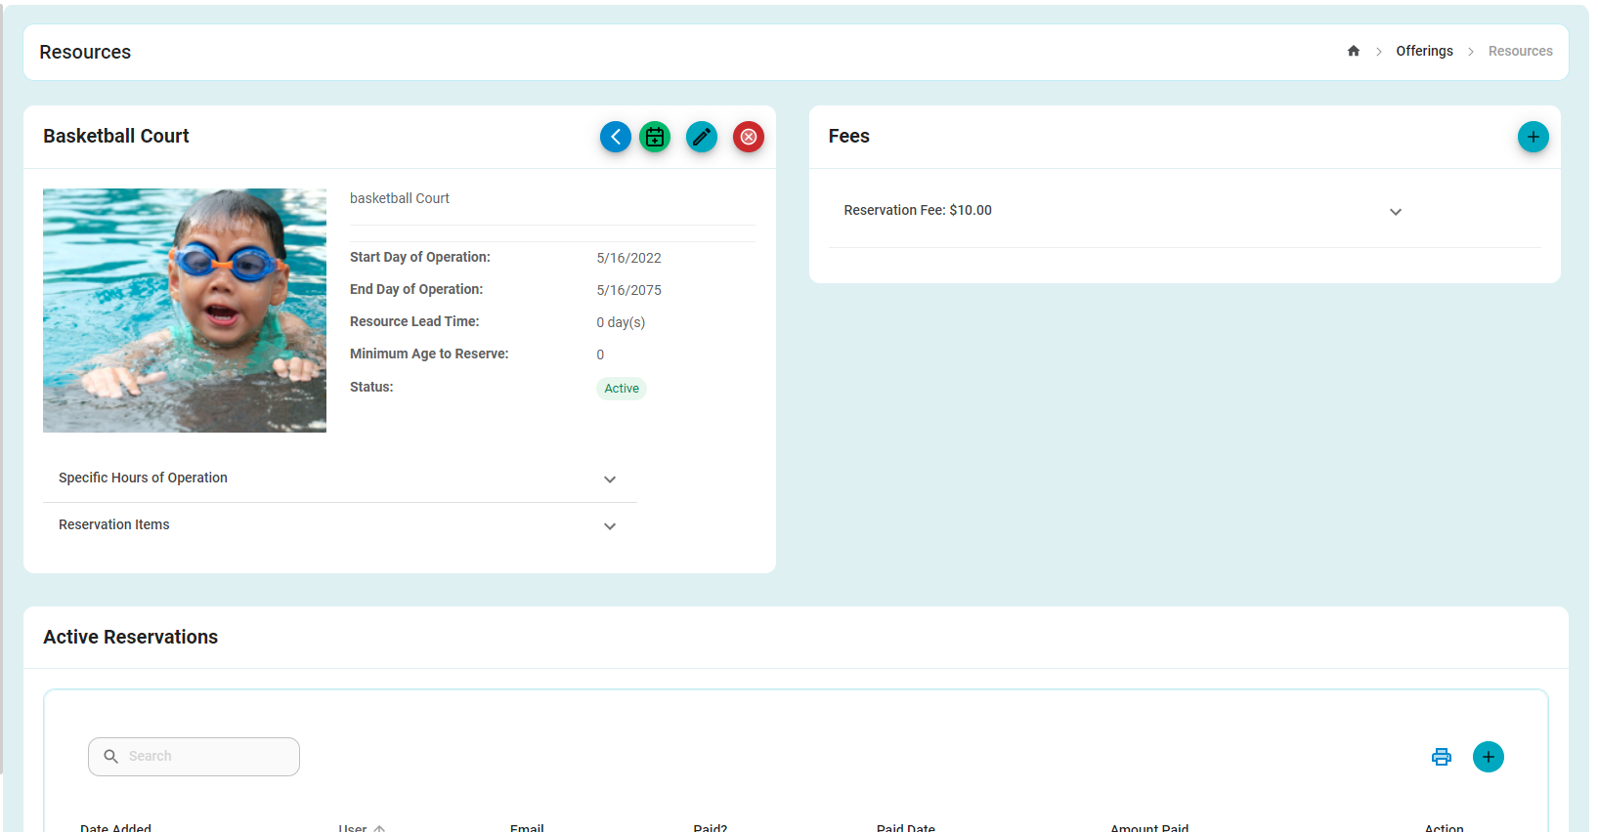Click the reservations Search field

(194, 757)
